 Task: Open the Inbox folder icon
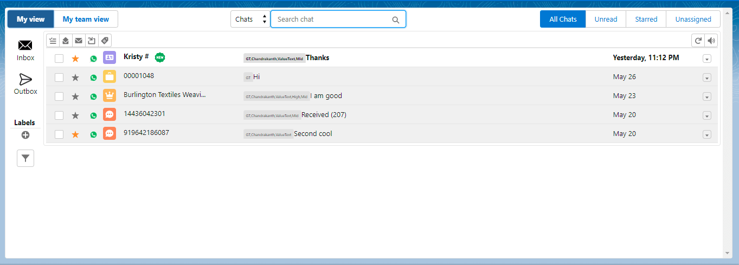coord(25,46)
